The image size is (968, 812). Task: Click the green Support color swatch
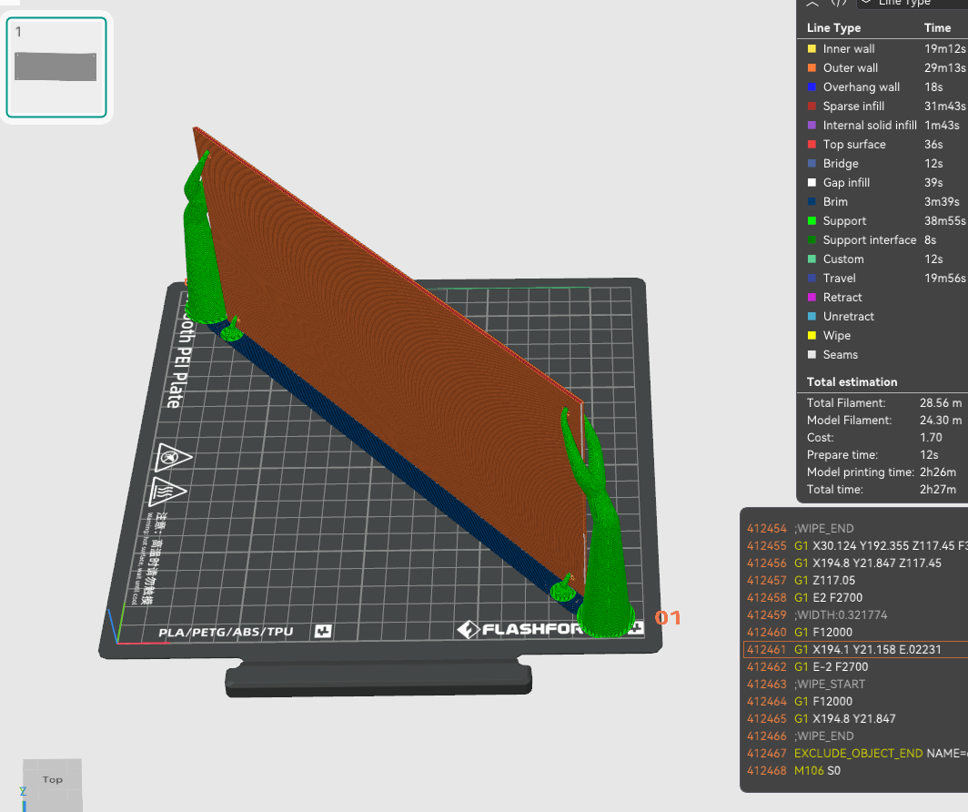[812, 221]
